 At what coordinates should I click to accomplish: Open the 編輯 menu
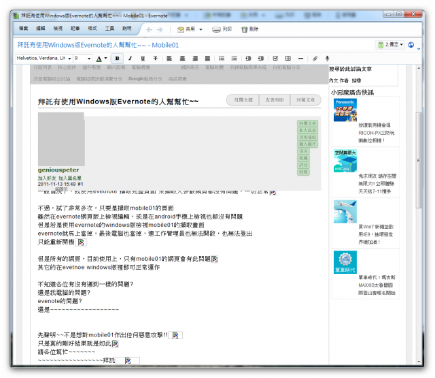coord(41,29)
